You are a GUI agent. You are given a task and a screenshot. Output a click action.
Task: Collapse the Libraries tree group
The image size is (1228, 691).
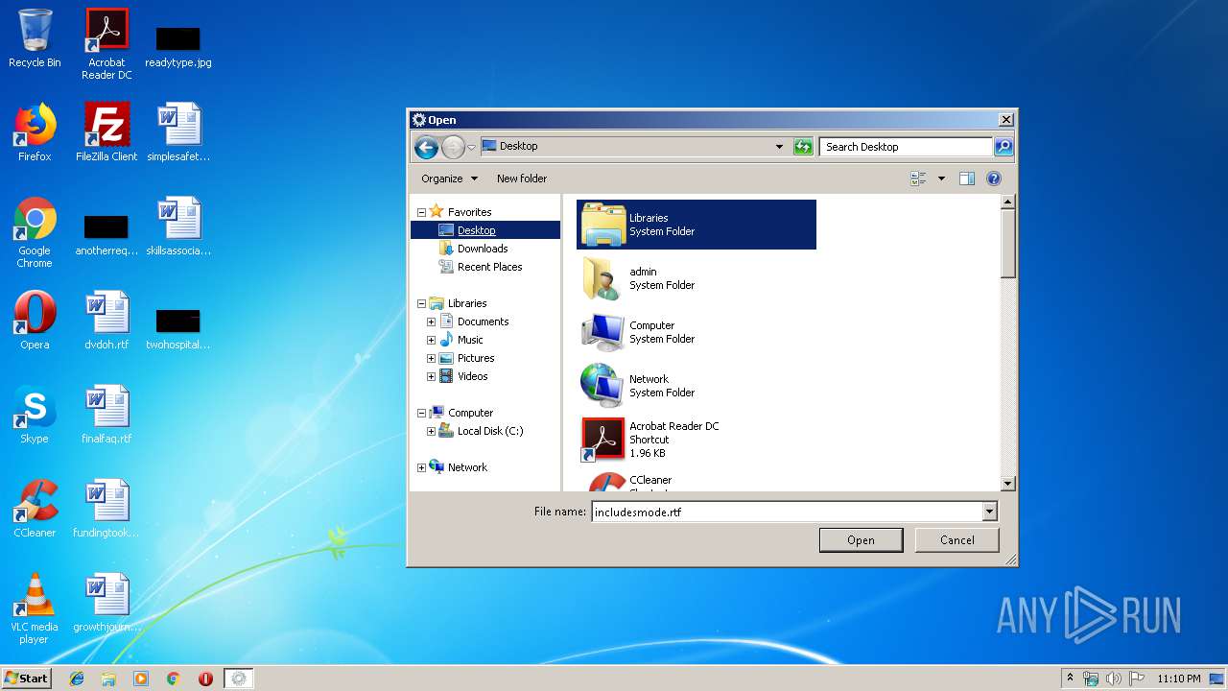pyautogui.click(x=421, y=303)
